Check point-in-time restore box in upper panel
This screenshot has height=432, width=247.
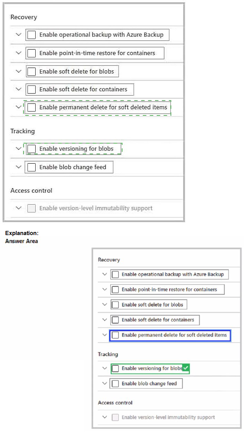(x=31, y=53)
